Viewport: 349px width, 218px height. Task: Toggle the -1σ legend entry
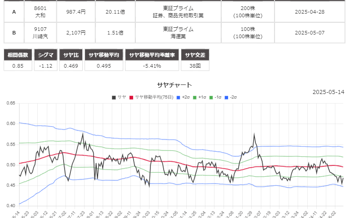pos(215,97)
